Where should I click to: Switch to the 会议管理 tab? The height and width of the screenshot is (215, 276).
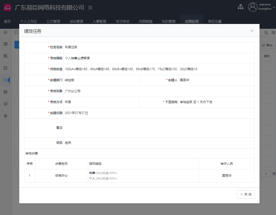tap(77, 22)
